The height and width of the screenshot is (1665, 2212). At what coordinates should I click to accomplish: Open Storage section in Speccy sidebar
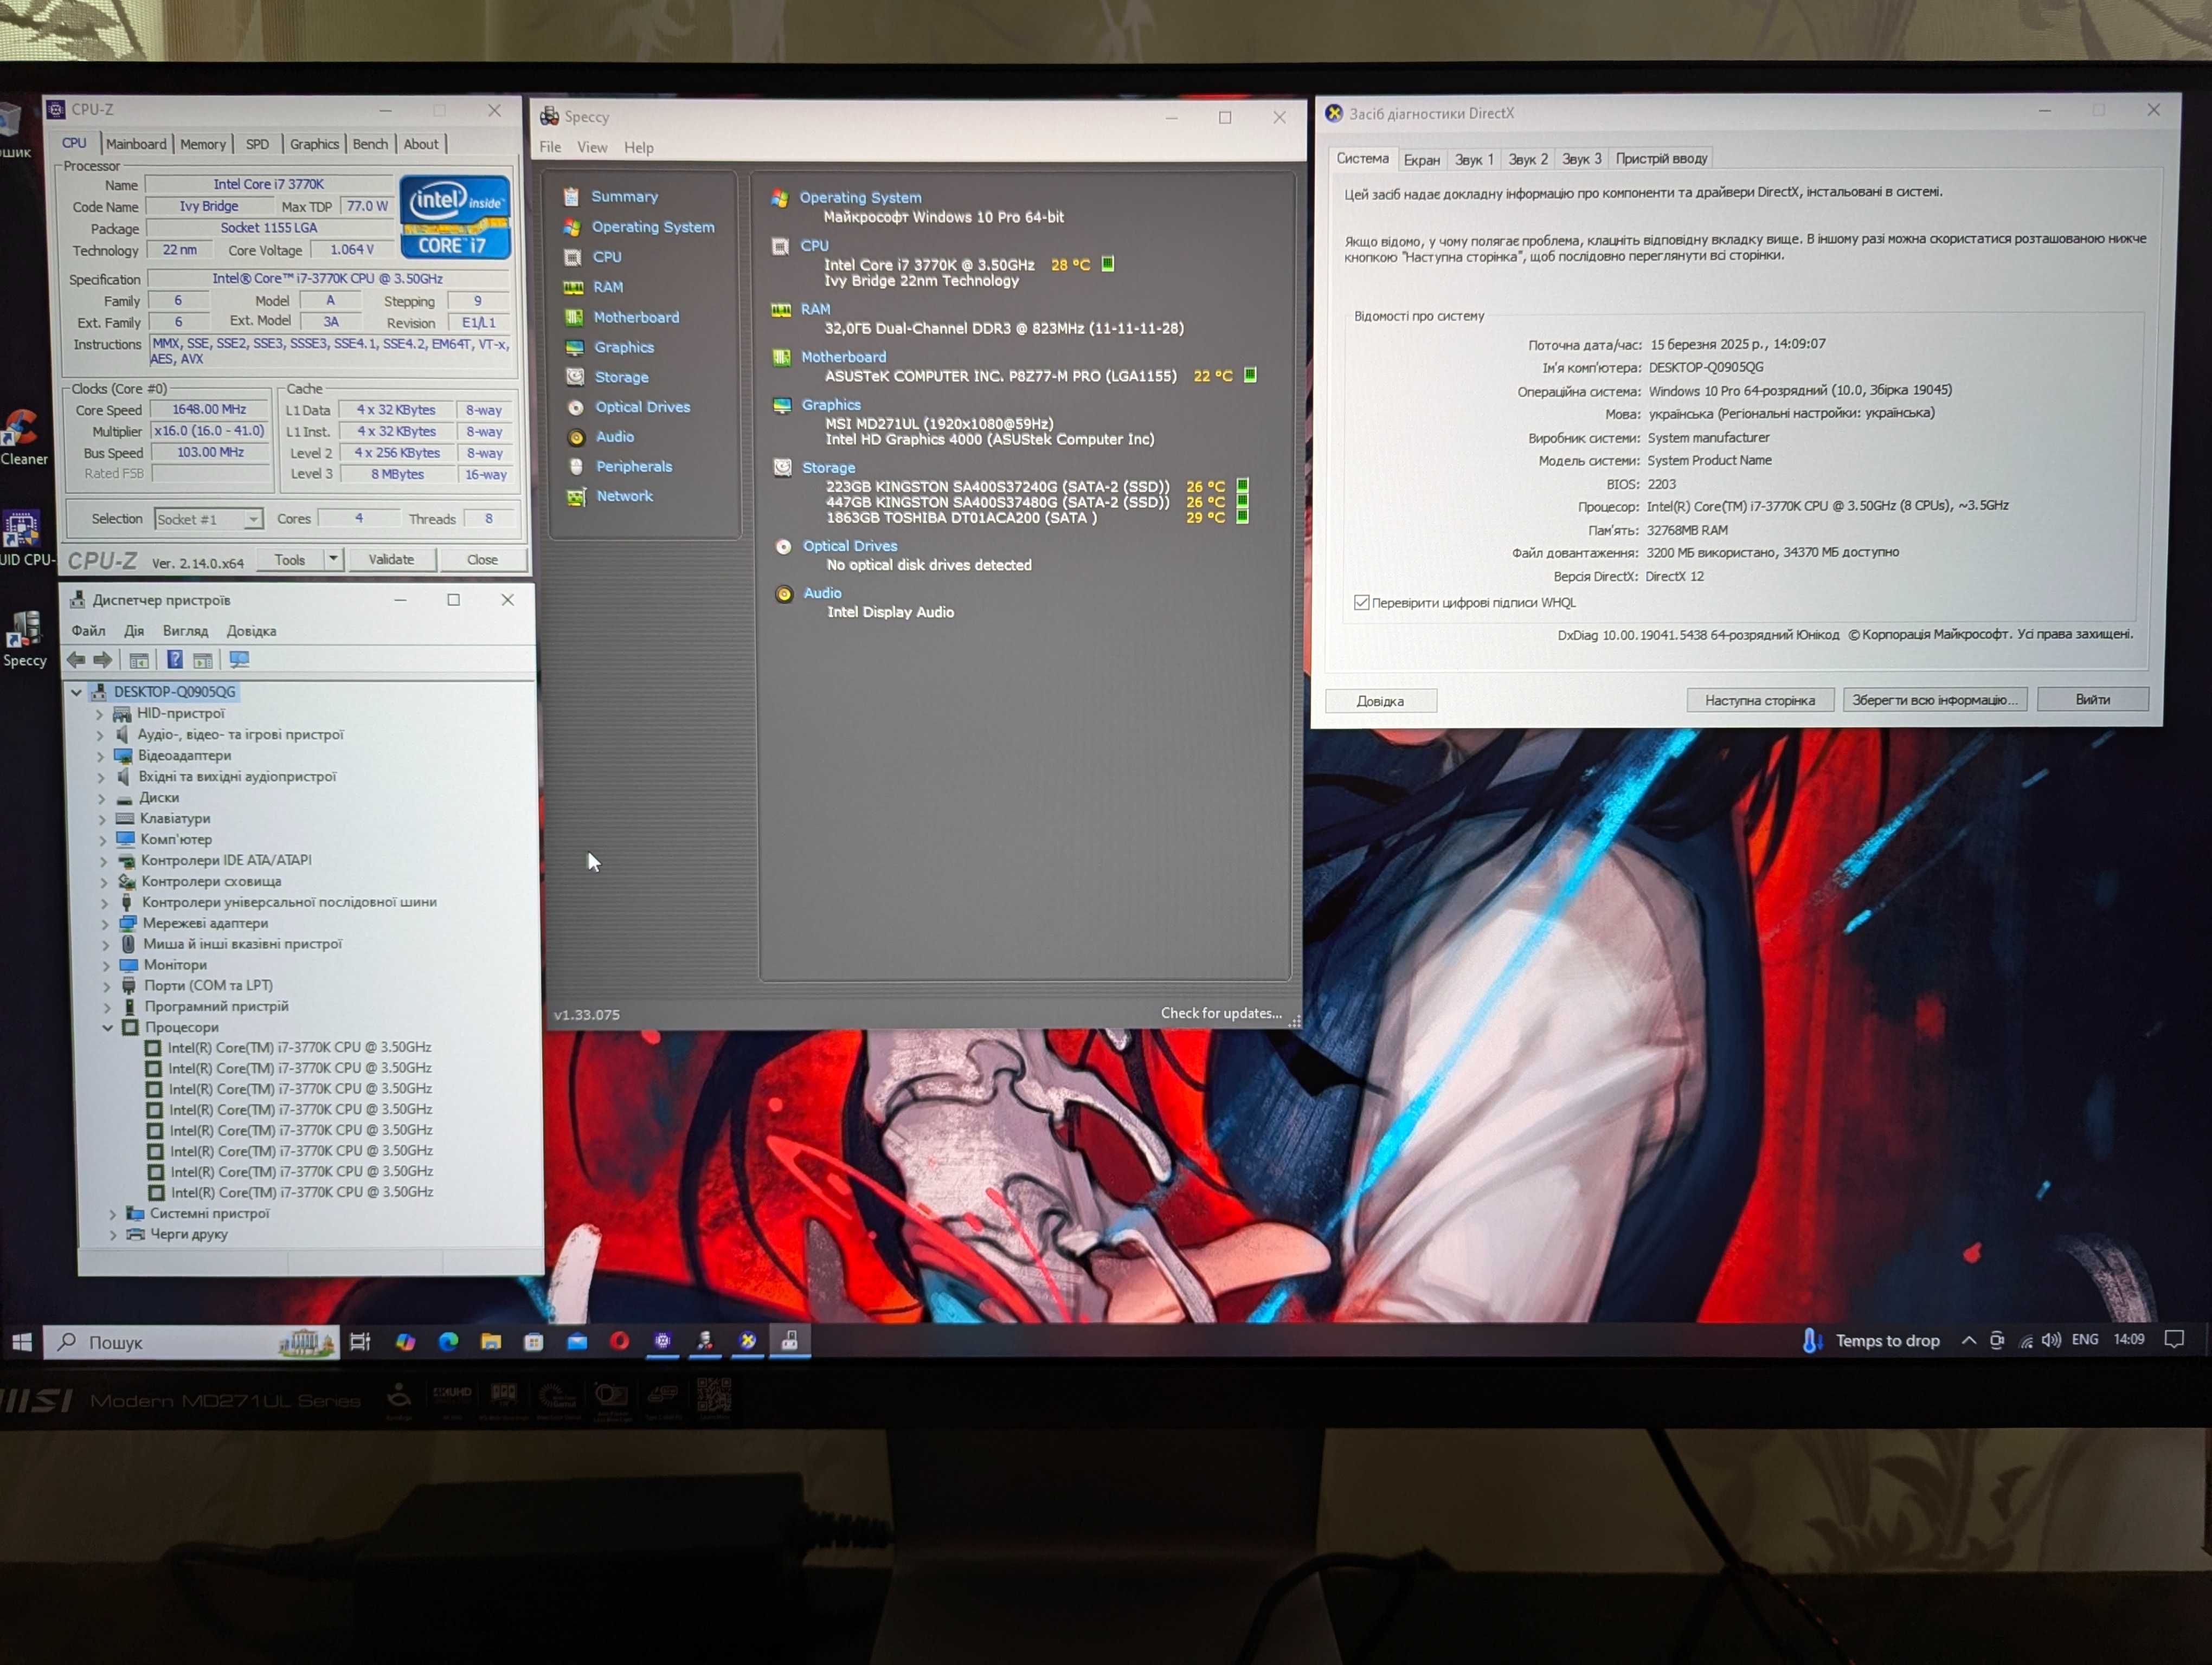point(622,377)
